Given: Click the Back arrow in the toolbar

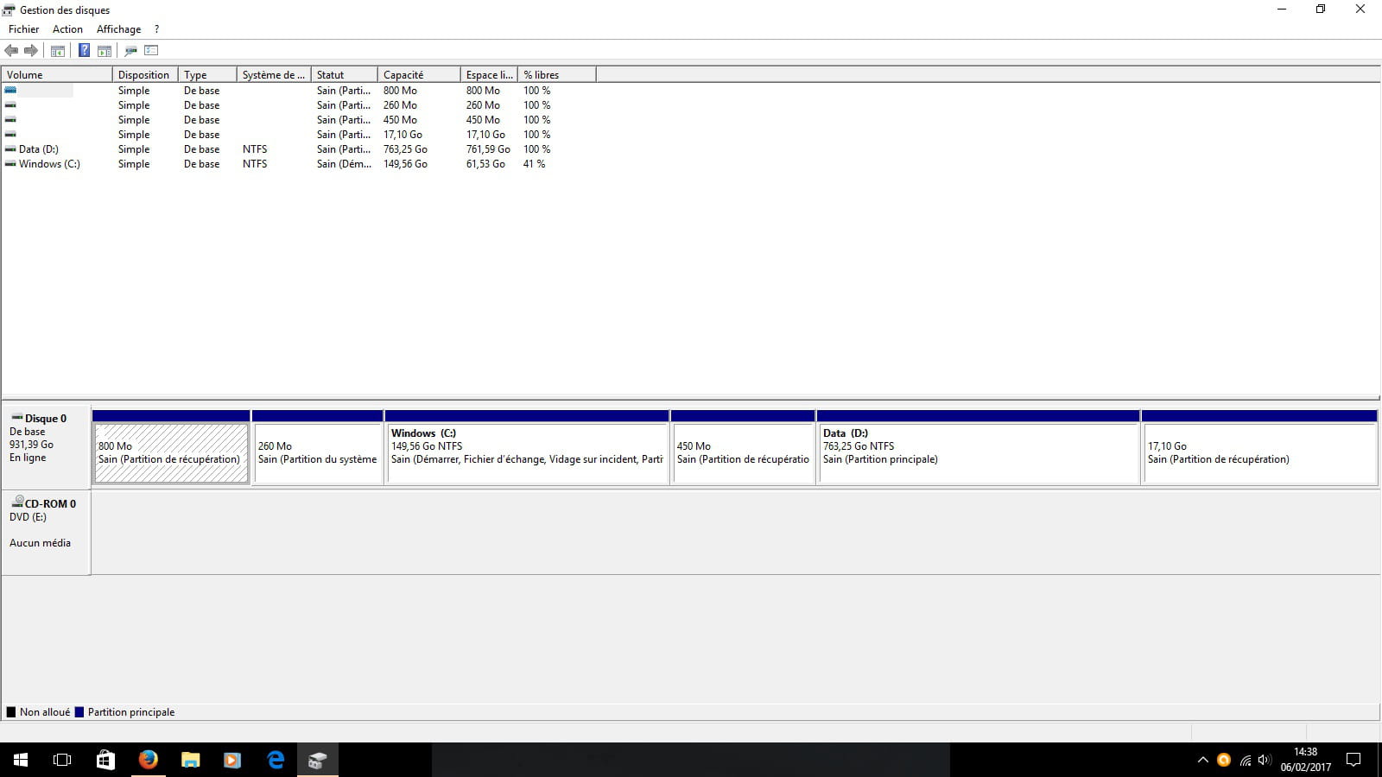Looking at the screenshot, I should click(11, 50).
